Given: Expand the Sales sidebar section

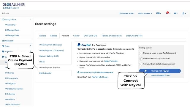Looking at the screenshot, I should [31, 46].
